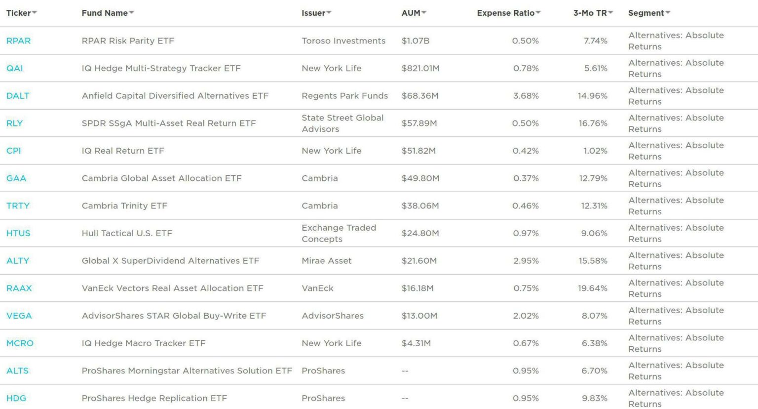Open the QAI ticker link
This screenshot has height=409, width=758.
coord(14,68)
